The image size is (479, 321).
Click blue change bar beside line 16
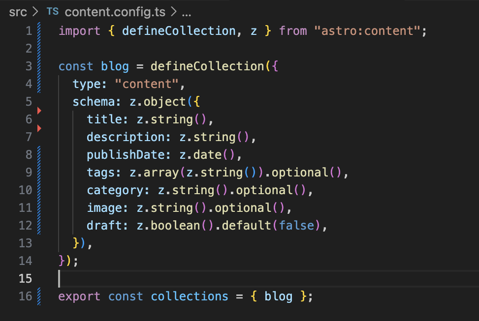(39, 296)
